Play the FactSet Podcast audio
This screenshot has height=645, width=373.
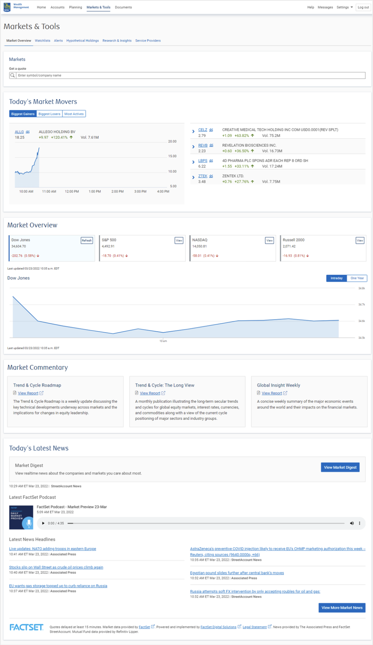[x=43, y=523]
